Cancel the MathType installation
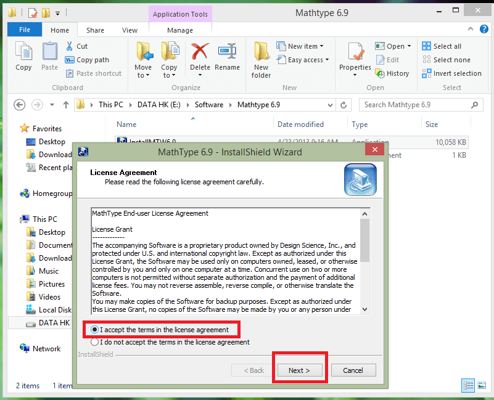 [353, 370]
